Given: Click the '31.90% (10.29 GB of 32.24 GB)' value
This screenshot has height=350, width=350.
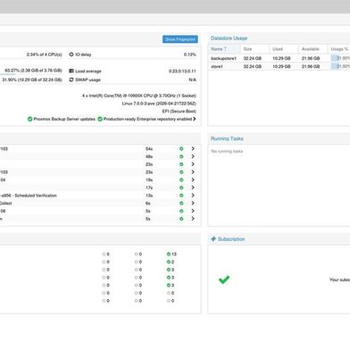Looking at the screenshot, I should point(32,79).
